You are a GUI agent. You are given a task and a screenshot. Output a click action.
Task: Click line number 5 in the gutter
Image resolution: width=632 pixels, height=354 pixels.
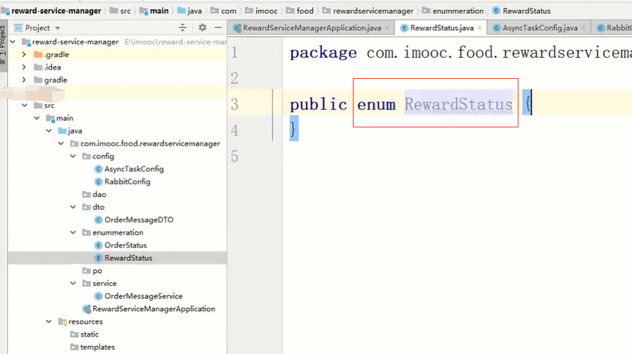(x=234, y=156)
